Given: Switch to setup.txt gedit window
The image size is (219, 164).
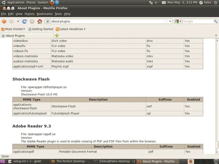Looking at the screenshot, I should tap(27, 162).
